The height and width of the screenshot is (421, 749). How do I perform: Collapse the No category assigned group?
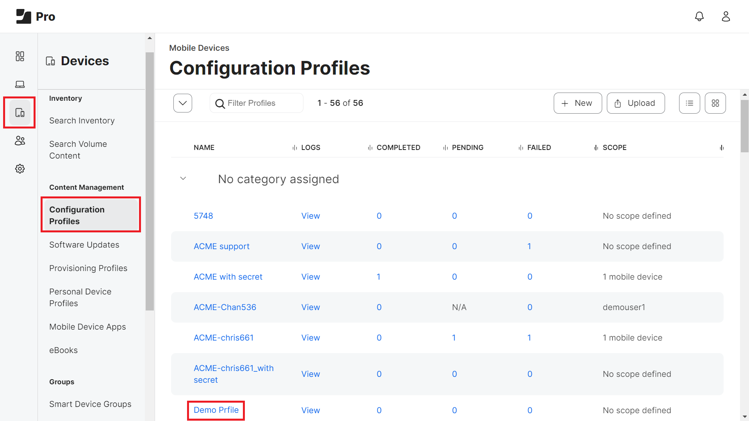[183, 178]
